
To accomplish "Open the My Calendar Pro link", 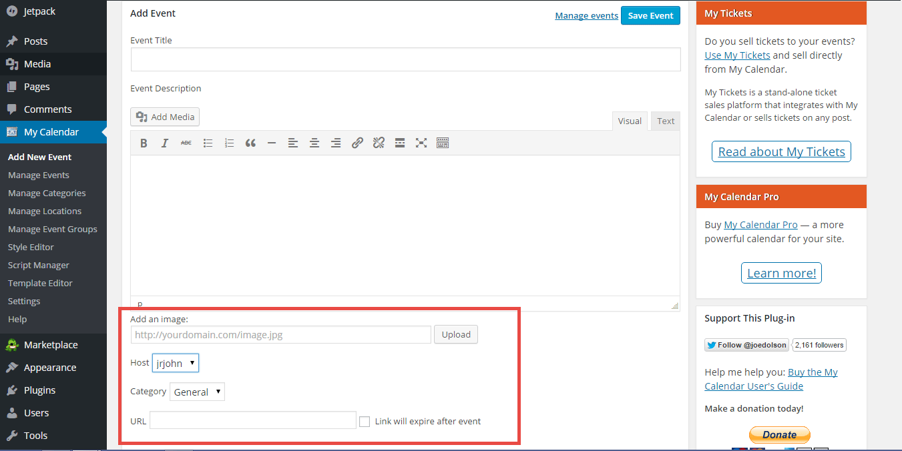I will click(x=760, y=225).
